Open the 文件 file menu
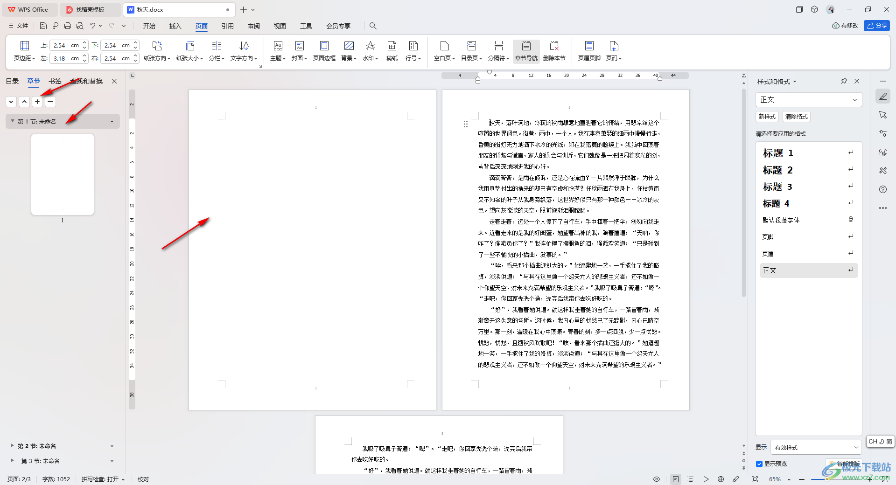Screen dimensions: 896x485 (19, 26)
